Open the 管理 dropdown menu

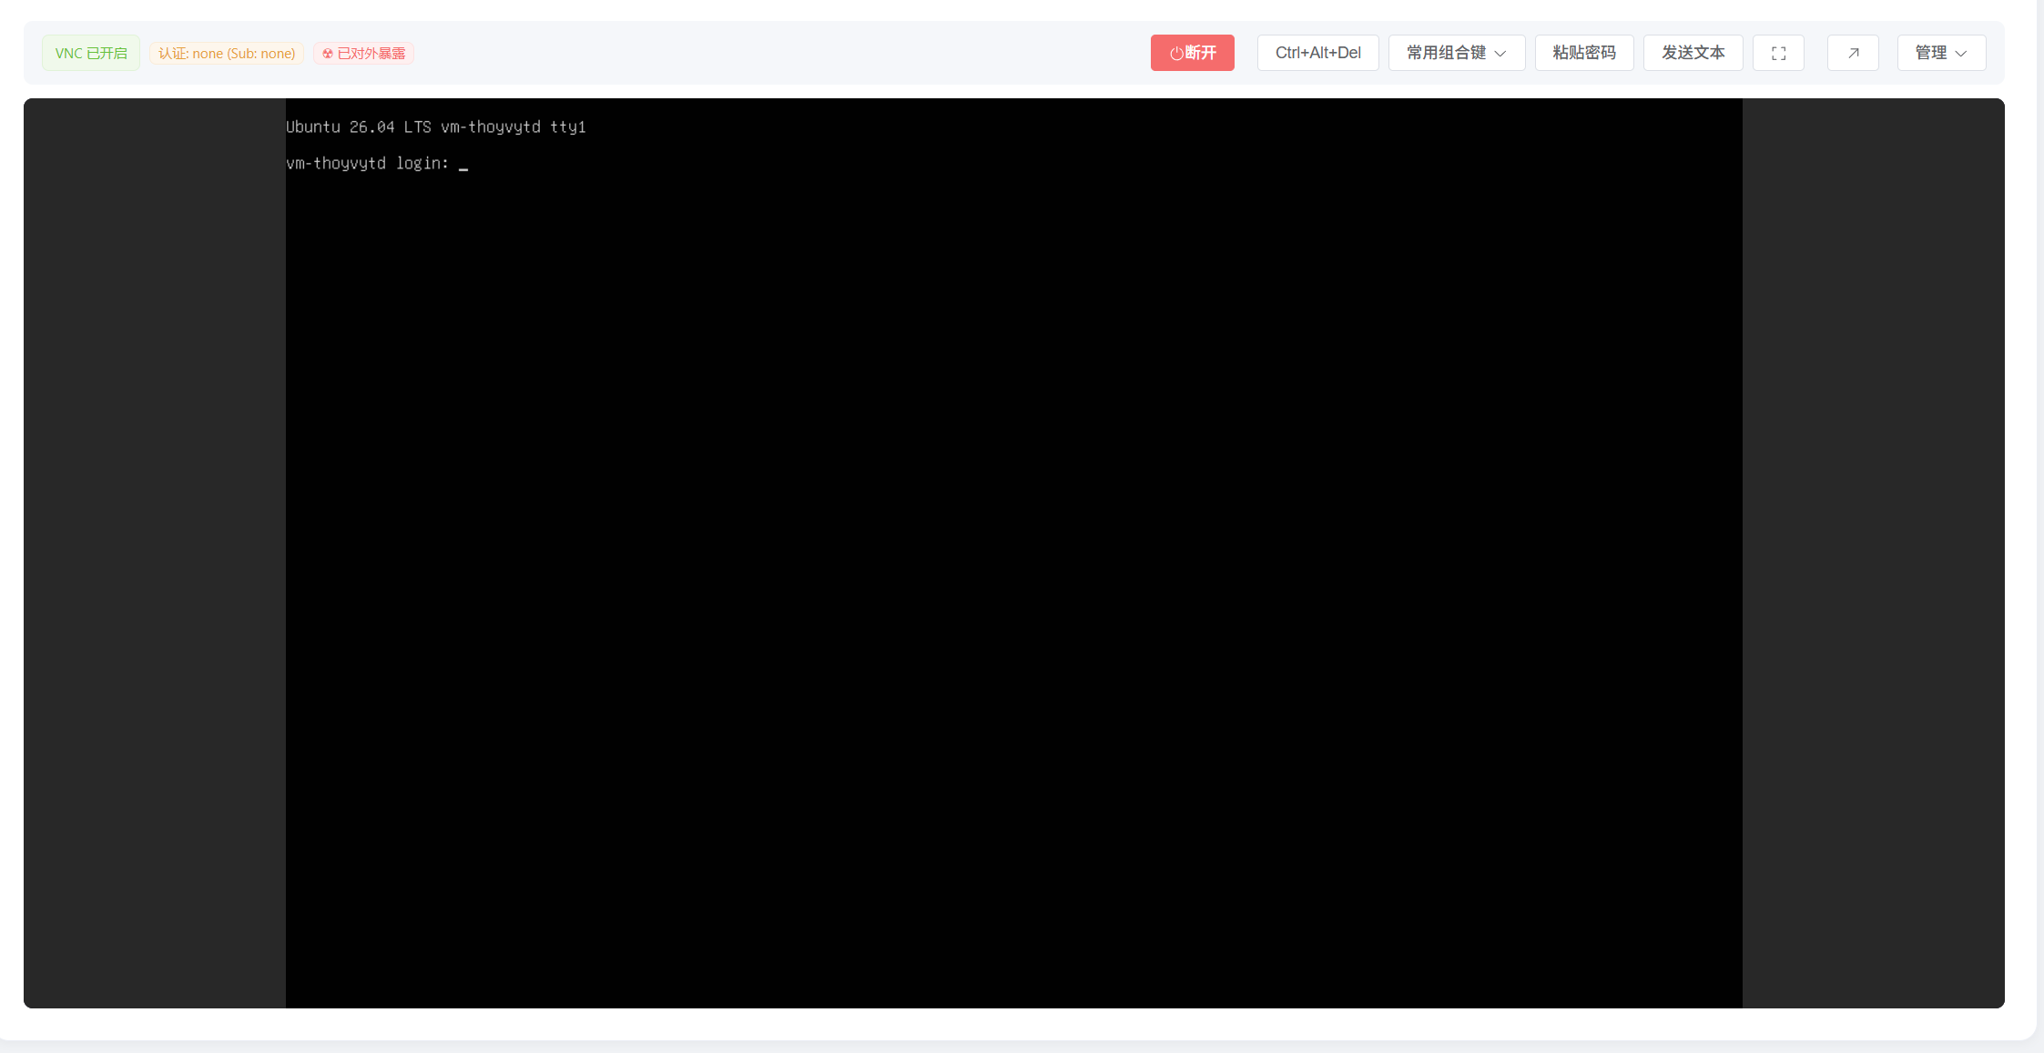[1941, 53]
